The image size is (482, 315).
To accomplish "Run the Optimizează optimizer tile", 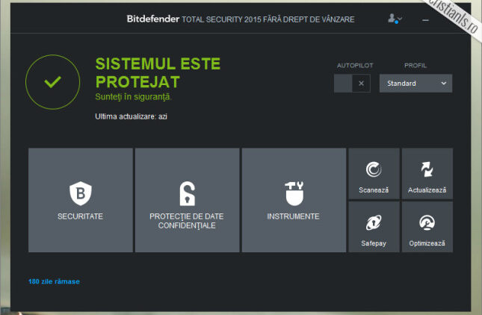I will [x=427, y=224].
